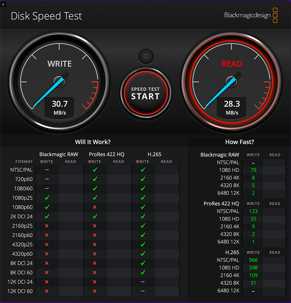Click ProRes 422 HQ 1080p60 red cross
The width and height of the screenshot is (291, 303).
click(95, 207)
